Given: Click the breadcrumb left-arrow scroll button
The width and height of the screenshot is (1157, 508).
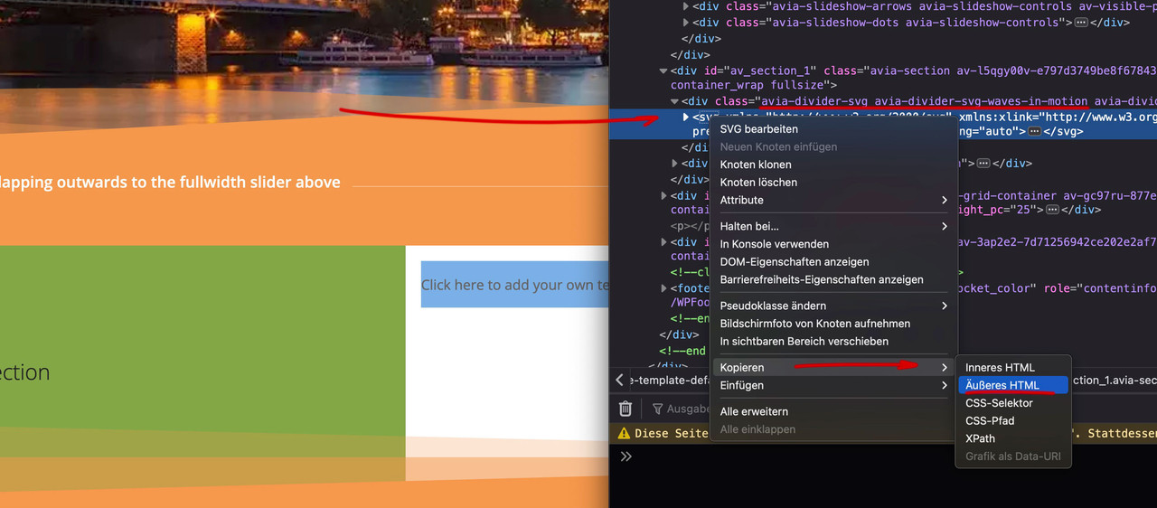Looking at the screenshot, I should (x=619, y=381).
